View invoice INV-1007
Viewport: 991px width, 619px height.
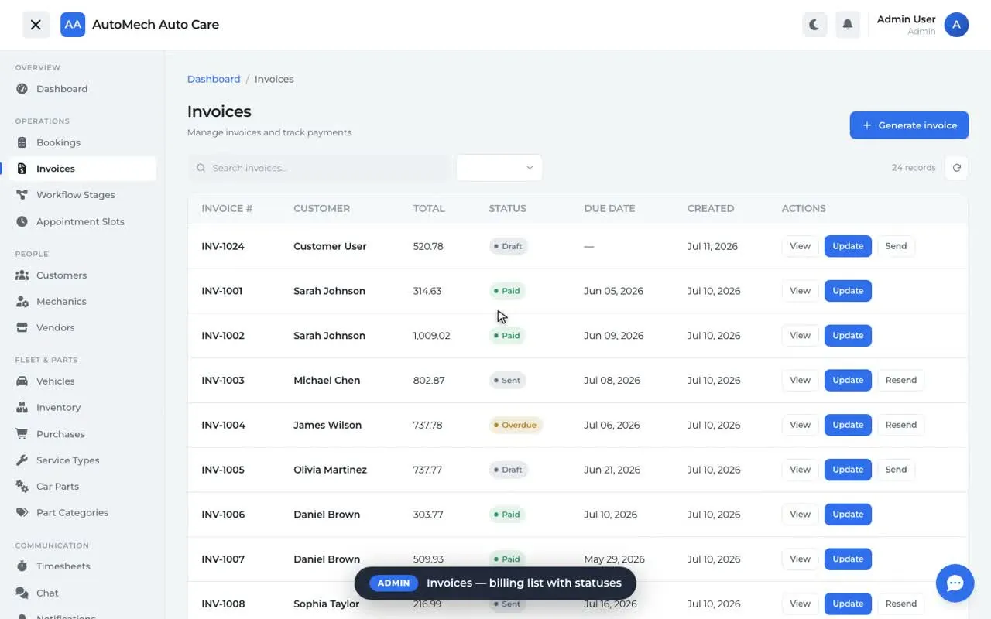(800, 559)
